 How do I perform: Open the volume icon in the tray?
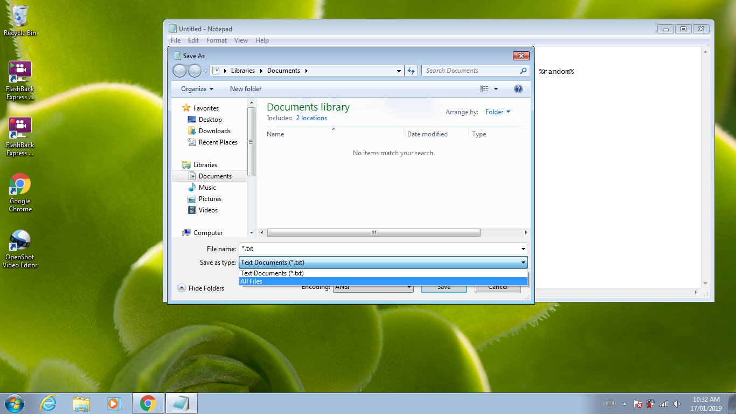point(676,404)
